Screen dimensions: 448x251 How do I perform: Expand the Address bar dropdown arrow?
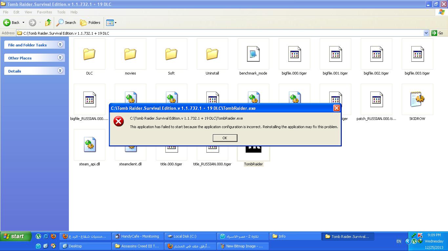tap(426, 33)
